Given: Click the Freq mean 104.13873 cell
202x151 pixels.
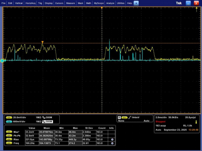Looking at the screenshot, I should [47, 143].
